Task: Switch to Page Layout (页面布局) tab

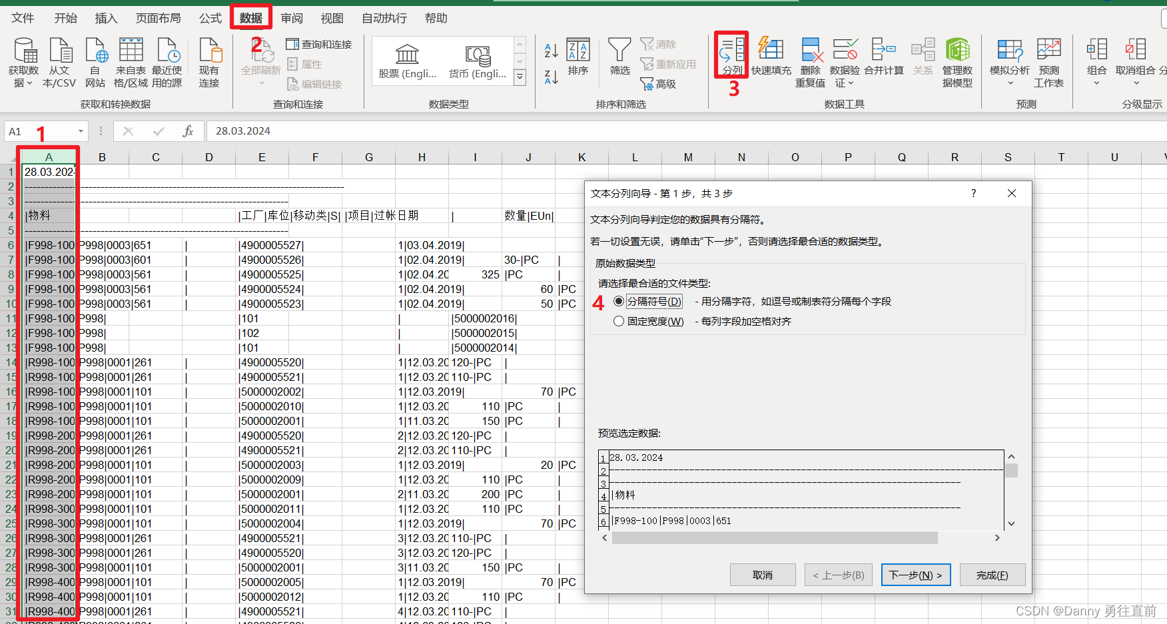Action: click(159, 18)
